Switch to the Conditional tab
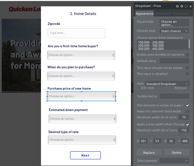Viewport: 194px width, 166px height. pyautogui.click(x=162, y=14)
